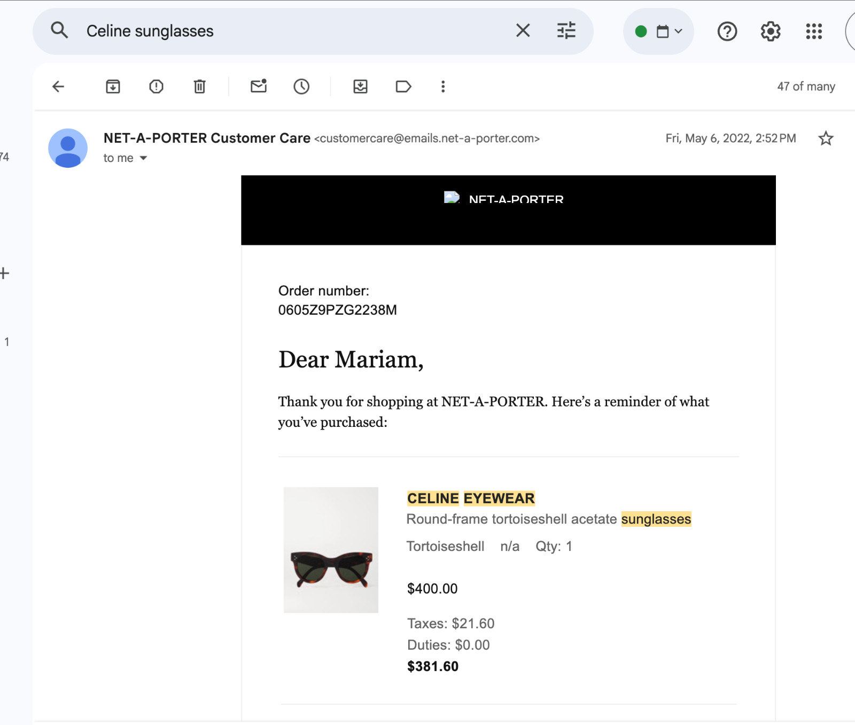Image resolution: width=855 pixels, height=725 pixels.
Task: Move the email to another folder
Action: (360, 86)
